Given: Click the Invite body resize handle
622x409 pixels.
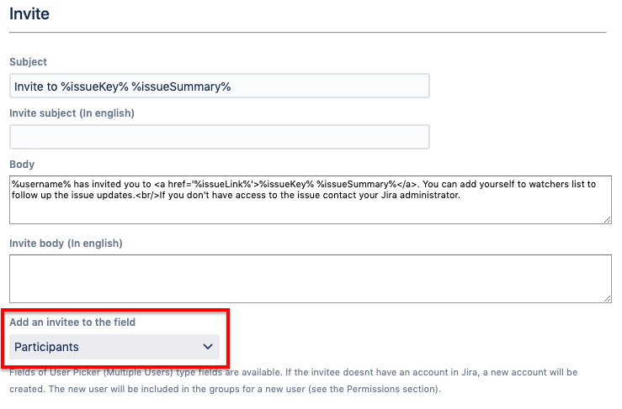Looking at the screenshot, I should (607, 297).
